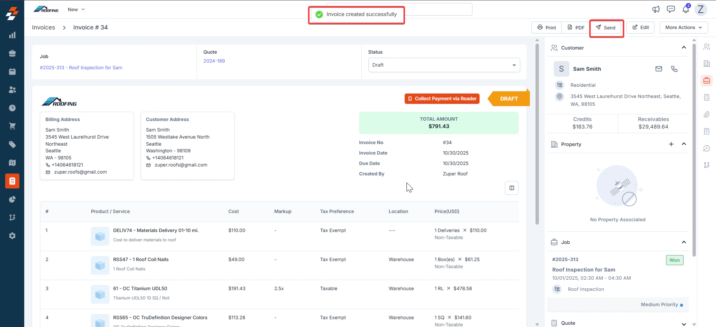Open the chat messages icon in header
The image size is (716, 327).
tap(671, 9)
